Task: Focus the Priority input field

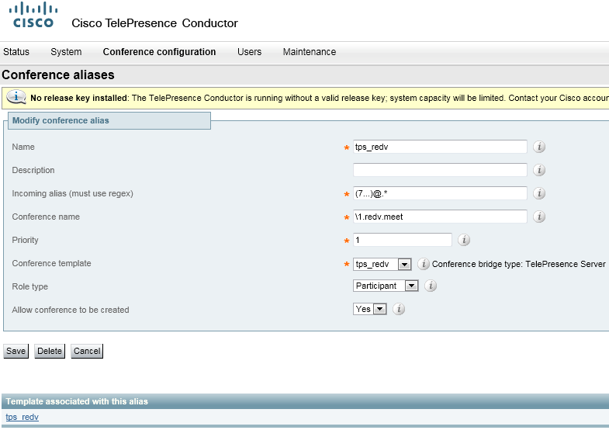Action: pos(403,240)
